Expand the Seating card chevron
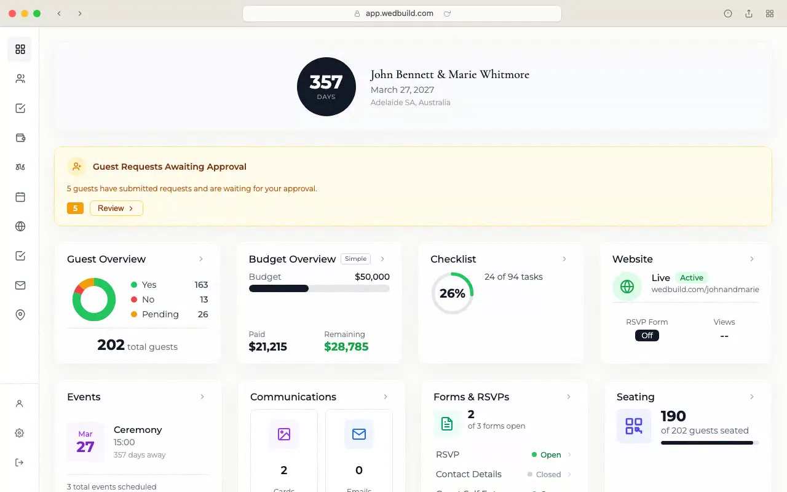Screen dimensions: 787x492 click(x=752, y=397)
